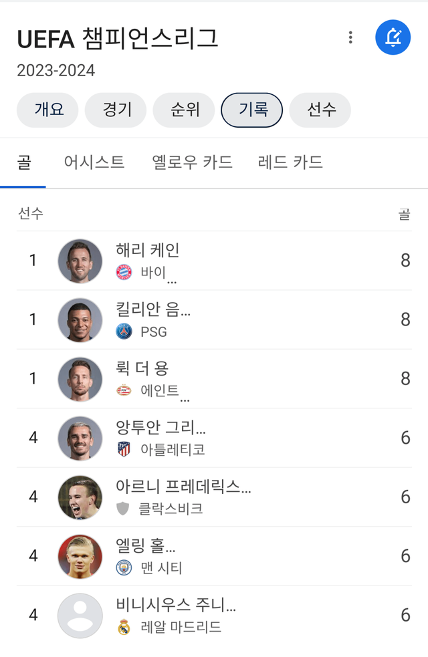
Task: Select the 개요 chip
Action: [48, 110]
